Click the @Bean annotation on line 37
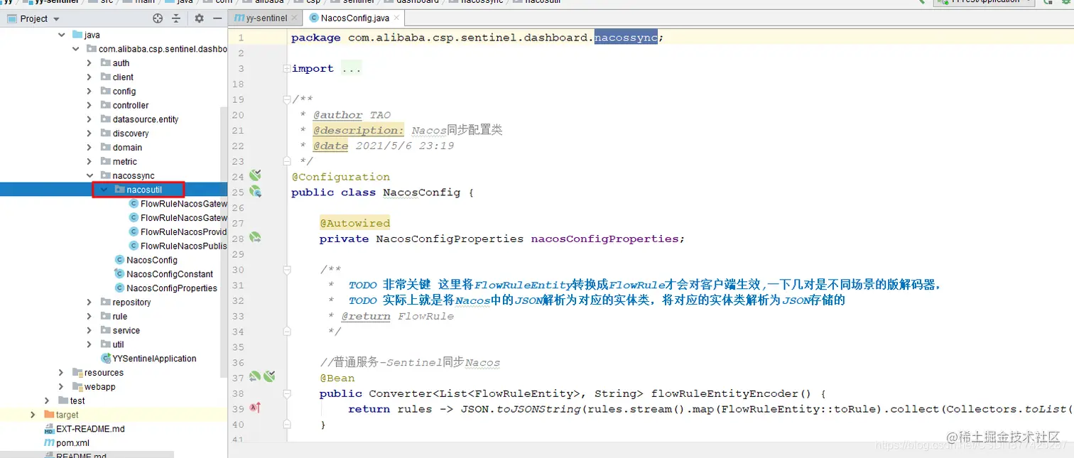The width and height of the screenshot is (1074, 458). tap(337, 378)
